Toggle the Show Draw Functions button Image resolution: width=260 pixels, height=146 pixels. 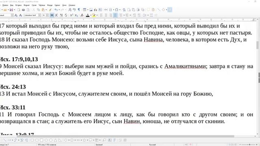(x=169, y=10)
